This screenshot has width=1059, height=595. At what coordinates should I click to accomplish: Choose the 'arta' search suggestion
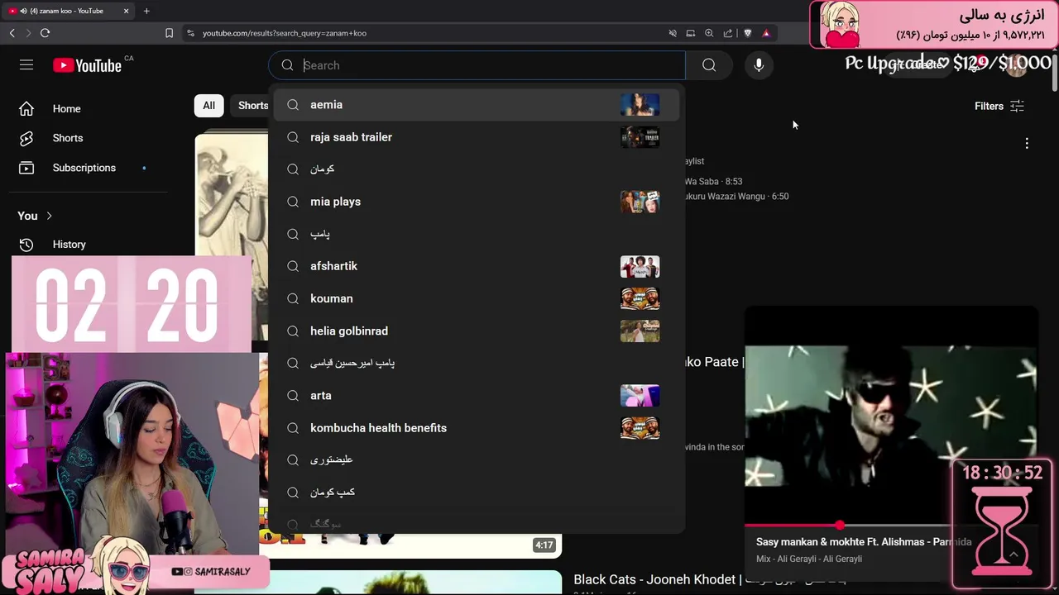point(477,395)
